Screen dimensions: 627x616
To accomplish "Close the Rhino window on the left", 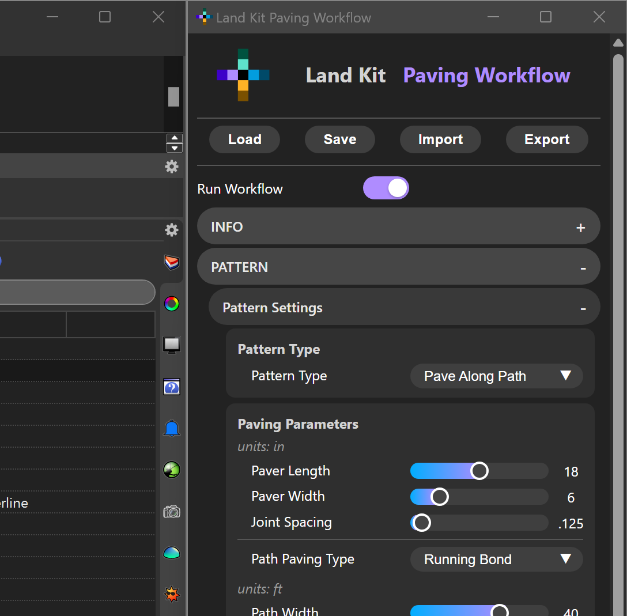I will (158, 17).
